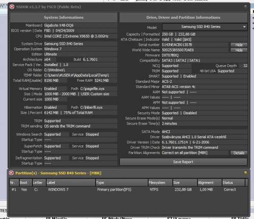Click the Type column header
The height and width of the screenshot is (219, 254).
click(x=121, y=182)
